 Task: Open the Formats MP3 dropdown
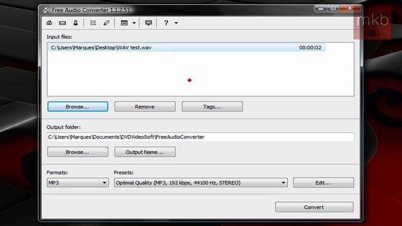[78, 183]
